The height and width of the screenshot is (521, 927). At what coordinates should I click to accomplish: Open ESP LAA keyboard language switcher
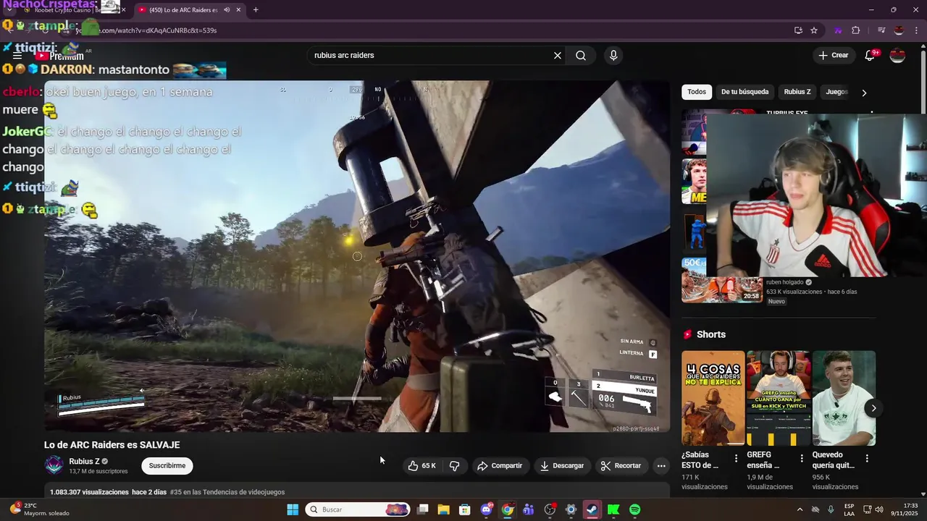click(850, 509)
